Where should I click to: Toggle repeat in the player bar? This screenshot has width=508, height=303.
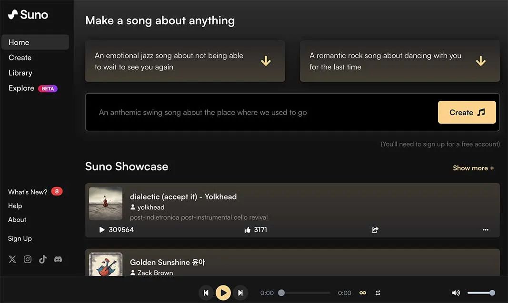(378, 293)
